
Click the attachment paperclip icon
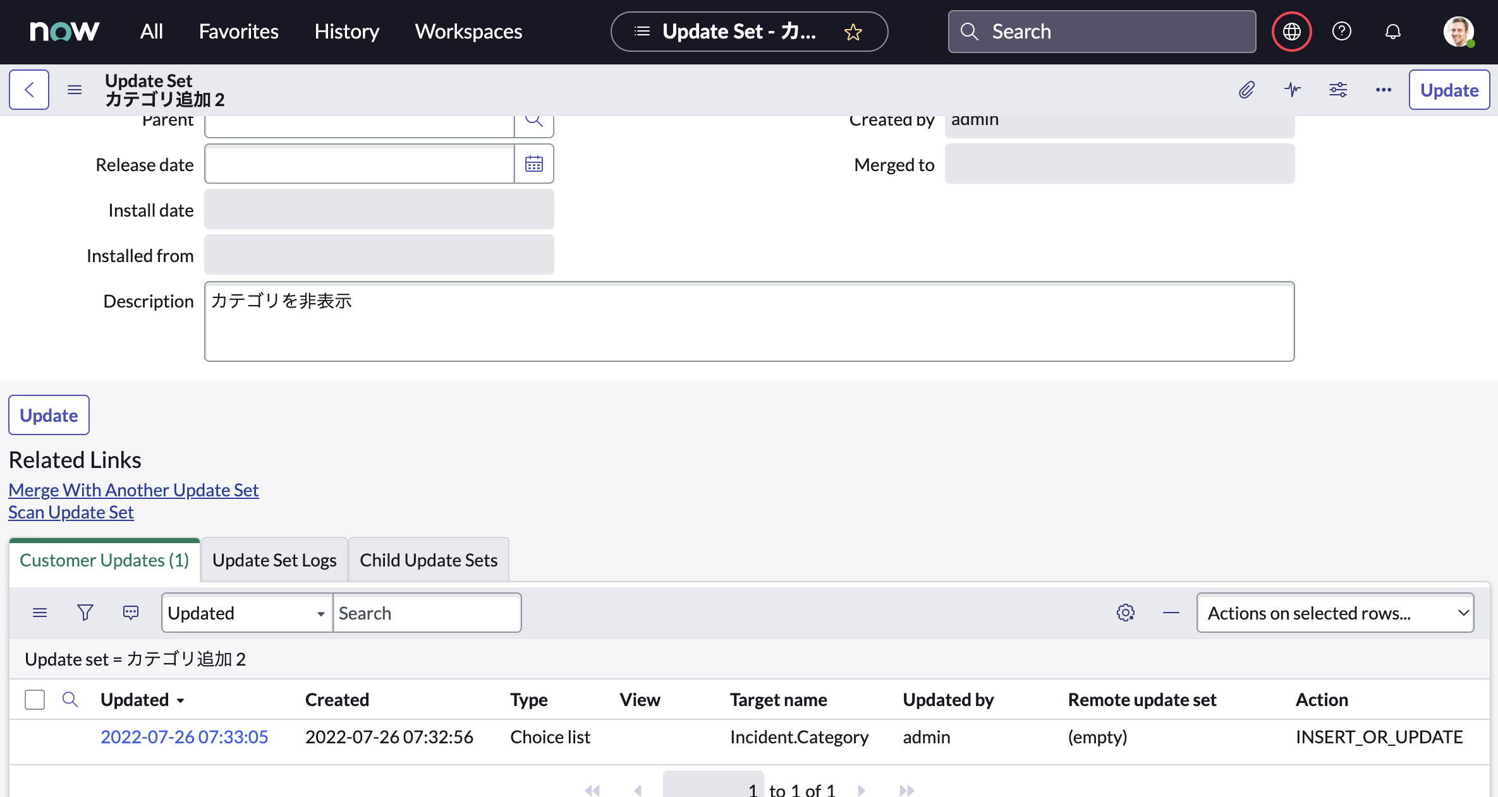[x=1246, y=90]
